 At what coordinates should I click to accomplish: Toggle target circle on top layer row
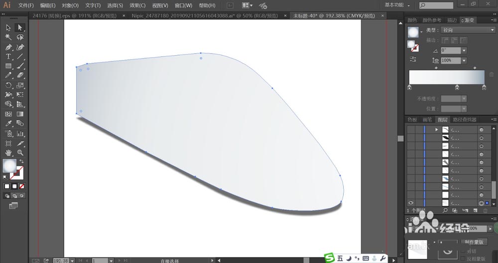pyautogui.click(x=482, y=130)
